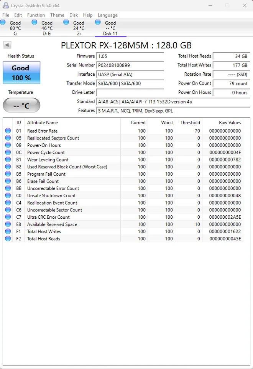Click Rotation Rate value ---- (SSD)
This screenshot has width=253, height=369.
[231, 74]
